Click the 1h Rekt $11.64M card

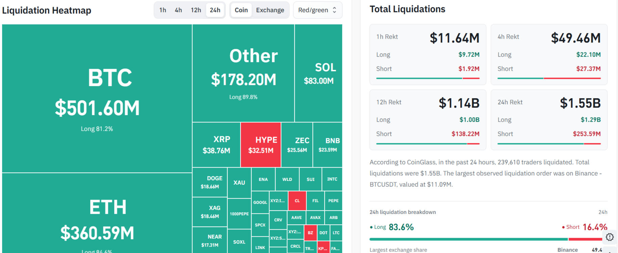428,54
